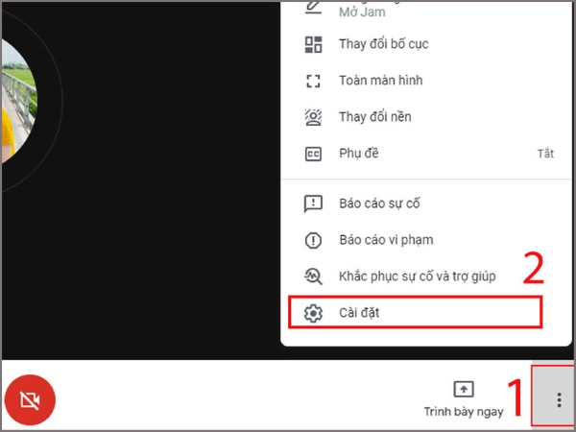Click the 'Trình bày ngay' label
This screenshot has width=576, height=432.
pyautogui.click(x=464, y=412)
